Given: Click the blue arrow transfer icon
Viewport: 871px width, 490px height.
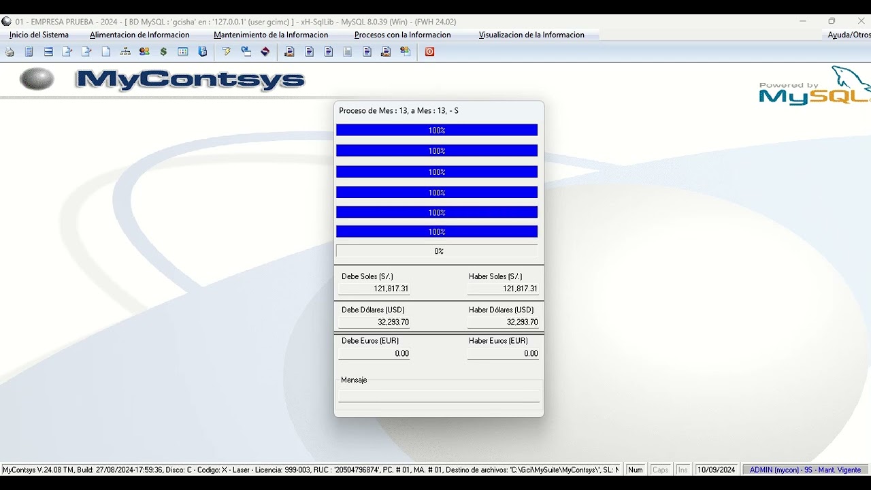Looking at the screenshot, I should point(246,52).
